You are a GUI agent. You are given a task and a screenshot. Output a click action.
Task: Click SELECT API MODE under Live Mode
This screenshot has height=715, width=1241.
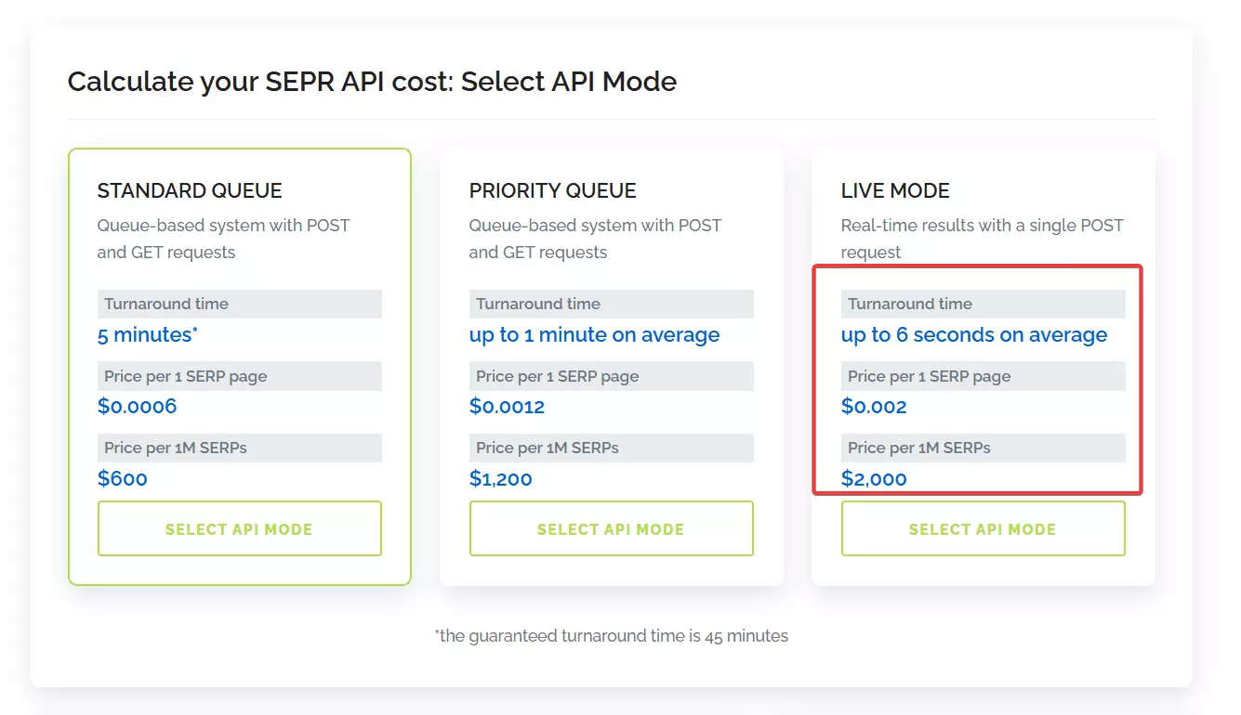tap(983, 528)
